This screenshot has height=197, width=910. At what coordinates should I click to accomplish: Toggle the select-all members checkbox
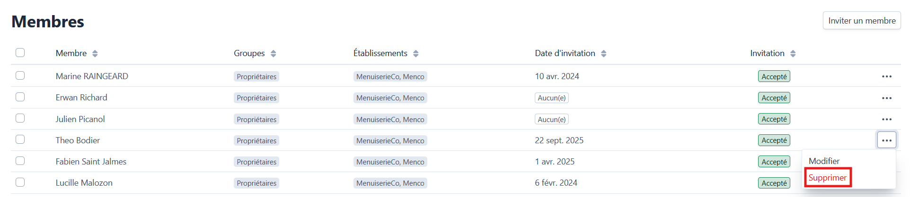click(20, 53)
